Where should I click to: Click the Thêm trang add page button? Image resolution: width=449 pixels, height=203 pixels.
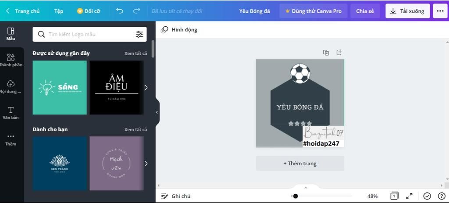point(300,164)
